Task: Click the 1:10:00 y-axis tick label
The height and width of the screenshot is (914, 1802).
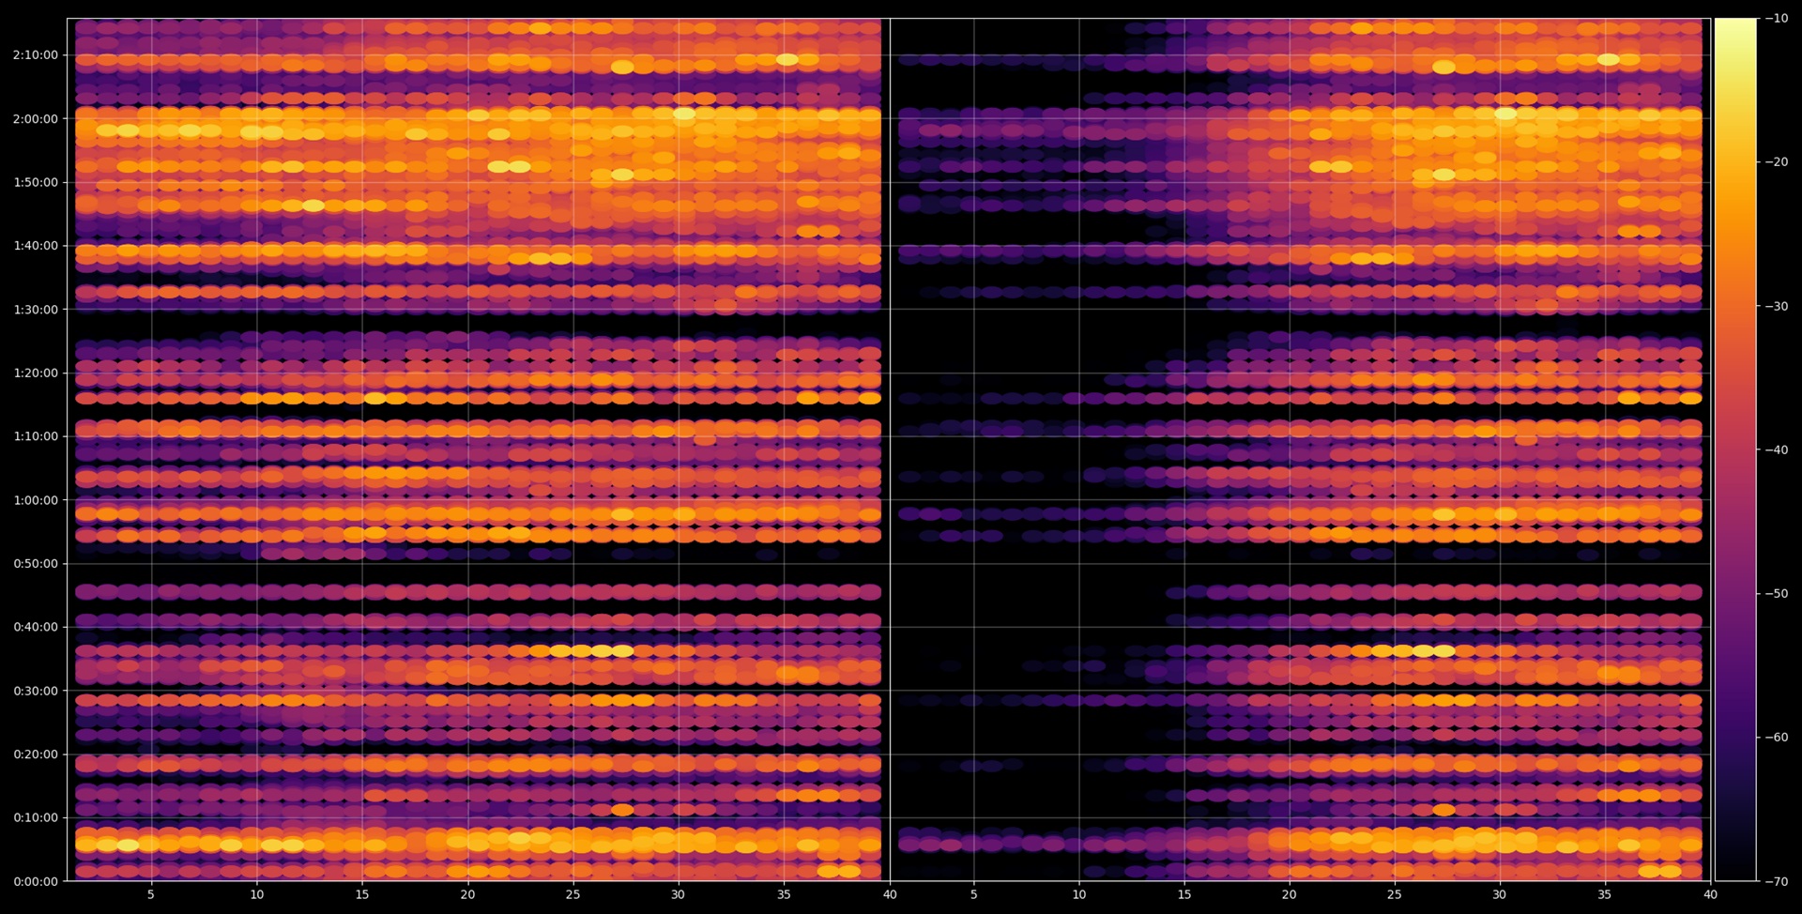Action: pos(36,436)
